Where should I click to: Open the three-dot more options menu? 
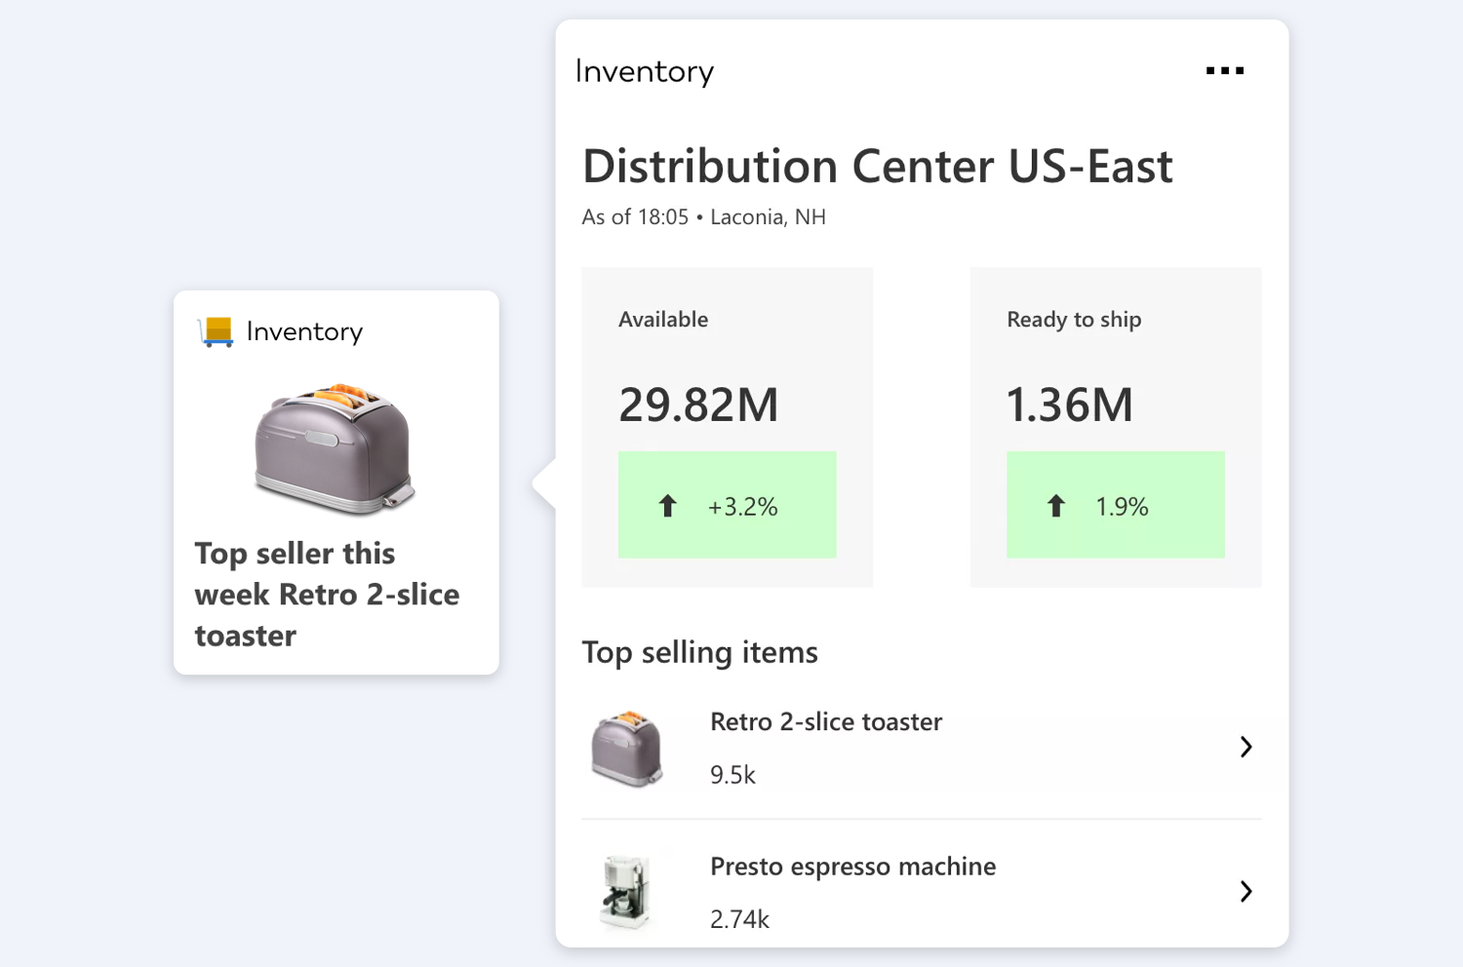[1224, 71]
